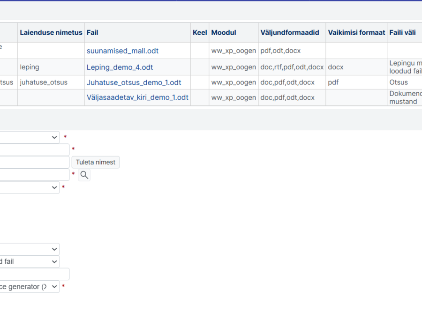Viewport: 422px width, 328px height.
Task: Click the "Laienduse nimetus" column header
Action: coord(51,32)
